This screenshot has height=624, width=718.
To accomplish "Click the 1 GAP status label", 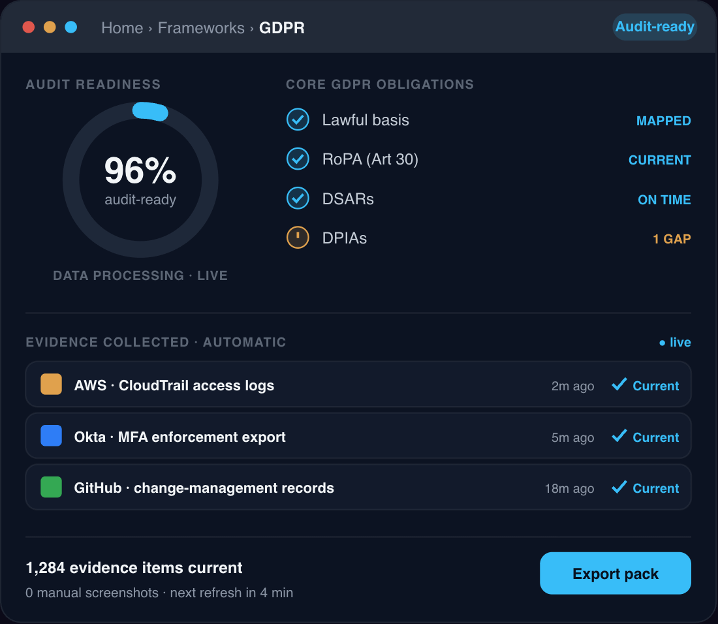I will 672,239.
